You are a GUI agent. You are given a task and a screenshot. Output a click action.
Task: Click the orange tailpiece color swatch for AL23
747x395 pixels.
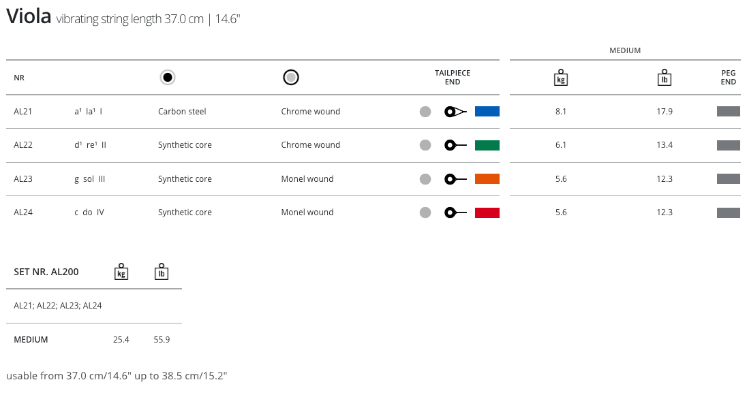click(x=487, y=179)
